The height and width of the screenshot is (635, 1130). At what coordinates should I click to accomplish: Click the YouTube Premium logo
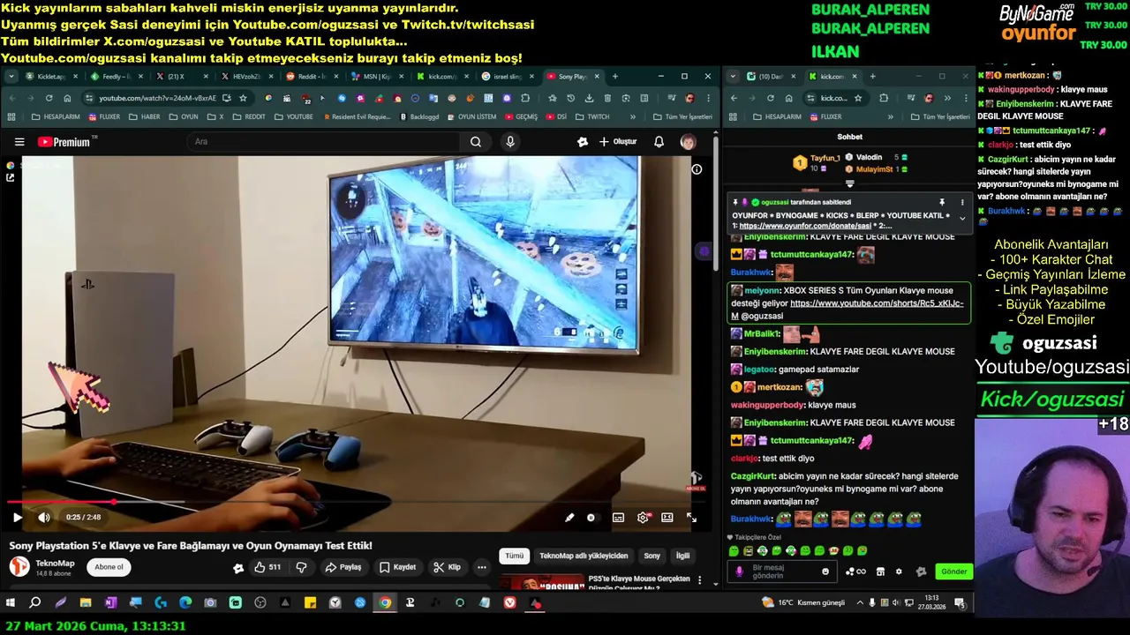pos(64,142)
